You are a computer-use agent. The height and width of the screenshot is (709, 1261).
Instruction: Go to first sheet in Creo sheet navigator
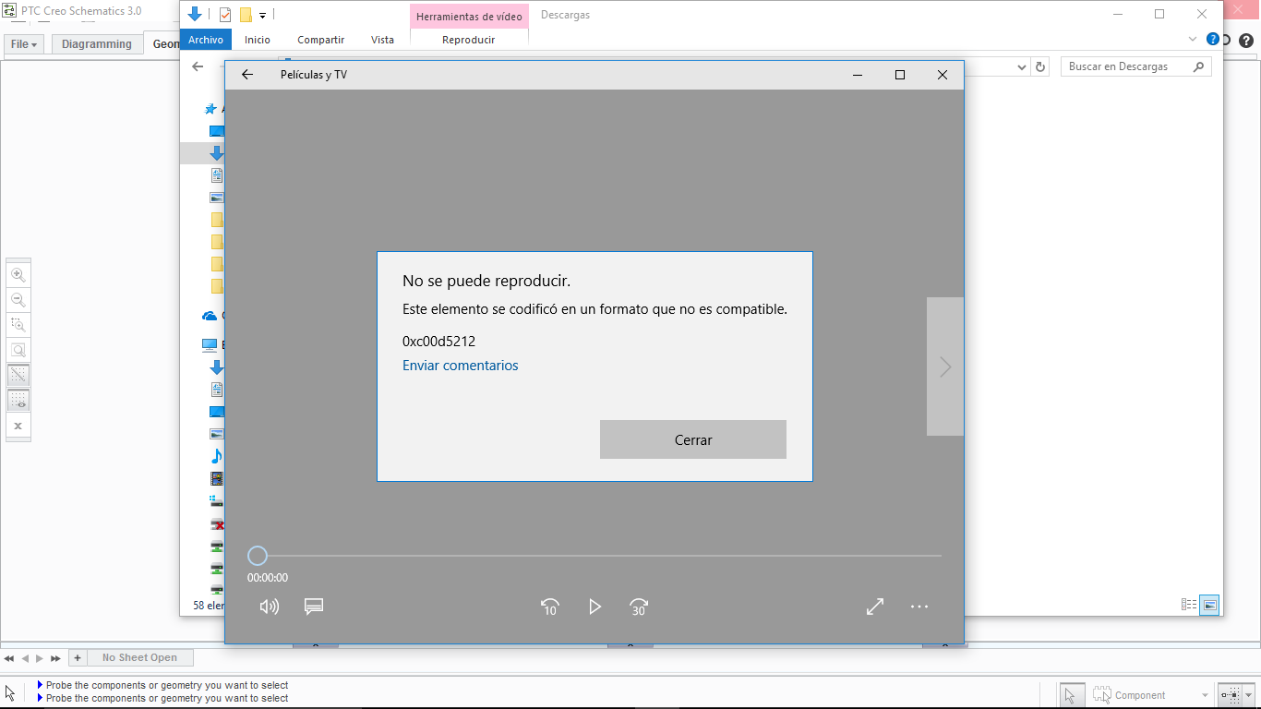tap(9, 658)
